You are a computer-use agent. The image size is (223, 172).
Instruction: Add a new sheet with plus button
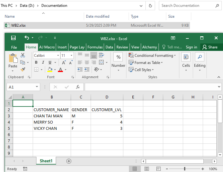coord(69,161)
